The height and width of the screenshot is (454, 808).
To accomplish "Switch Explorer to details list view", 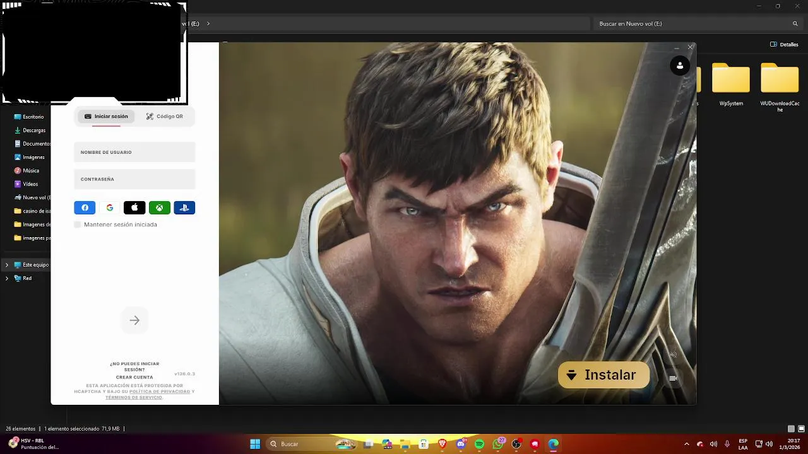I will [791, 429].
